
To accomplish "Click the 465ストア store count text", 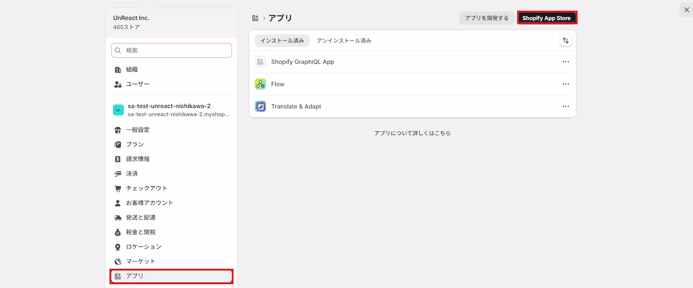I will click(126, 27).
